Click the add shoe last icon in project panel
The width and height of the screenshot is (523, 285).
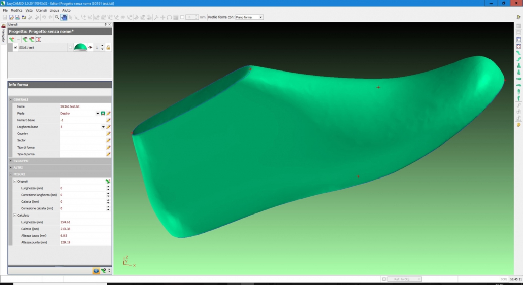(11, 39)
